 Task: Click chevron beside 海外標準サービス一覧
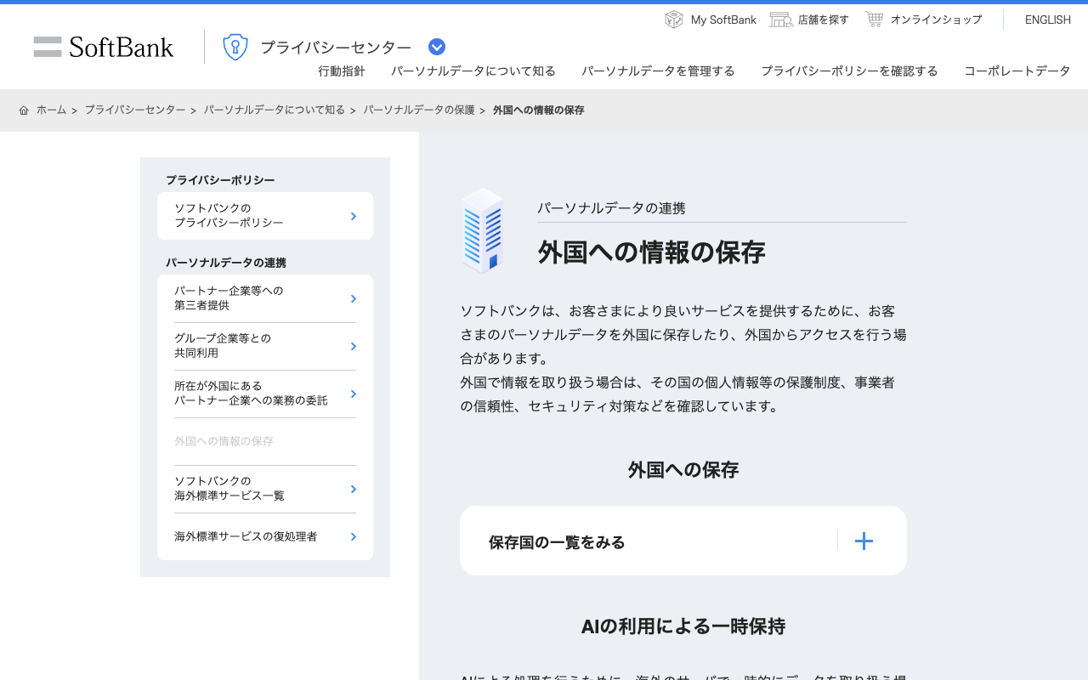(x=354, y=489)
